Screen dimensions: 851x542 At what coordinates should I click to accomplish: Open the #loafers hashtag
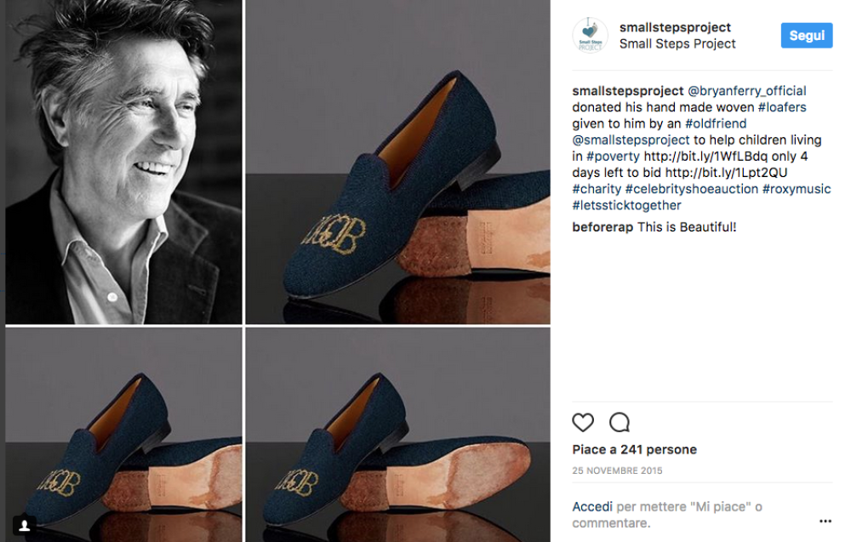tap(781, 107)
